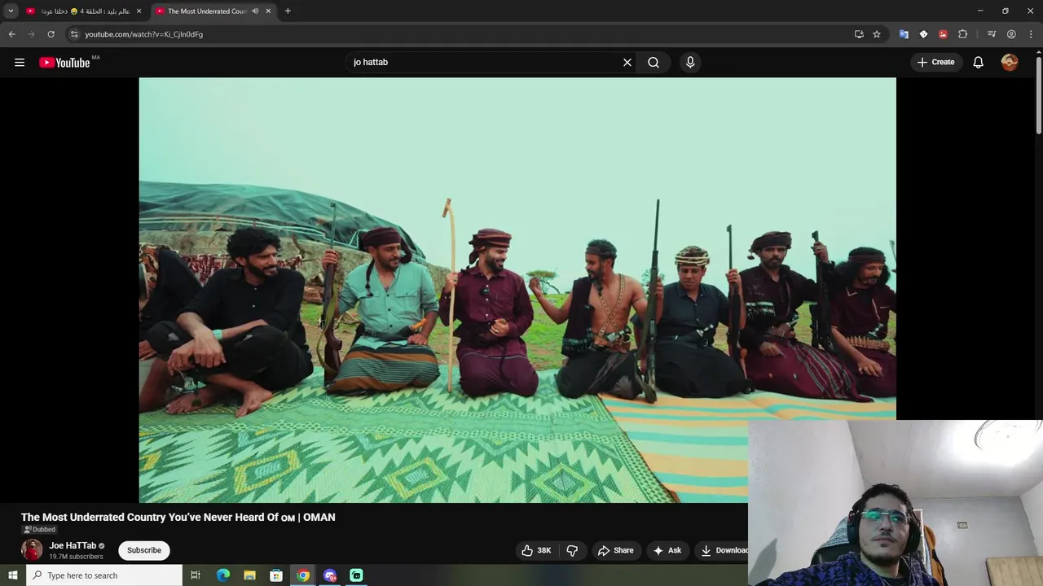The width and height of the screenshot is (1043, 586).
Task: Like the video, 38K likes
Action: click(536, 550)
